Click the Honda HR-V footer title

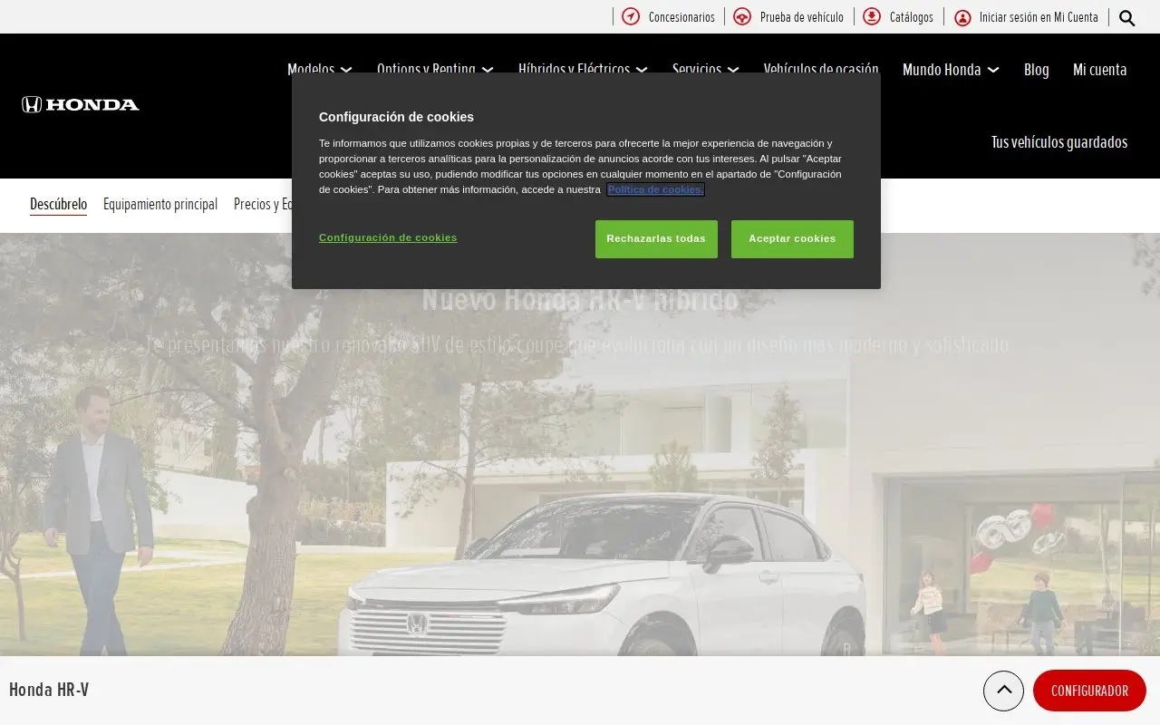click(x=49, y=690)
